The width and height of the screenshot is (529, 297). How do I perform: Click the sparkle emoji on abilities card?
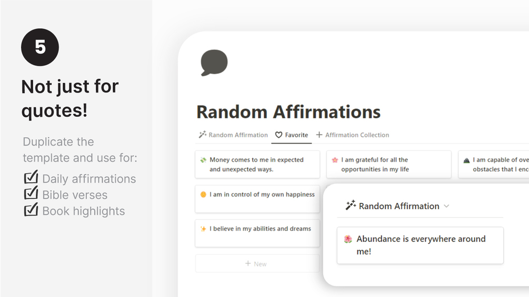click(203, 229)
